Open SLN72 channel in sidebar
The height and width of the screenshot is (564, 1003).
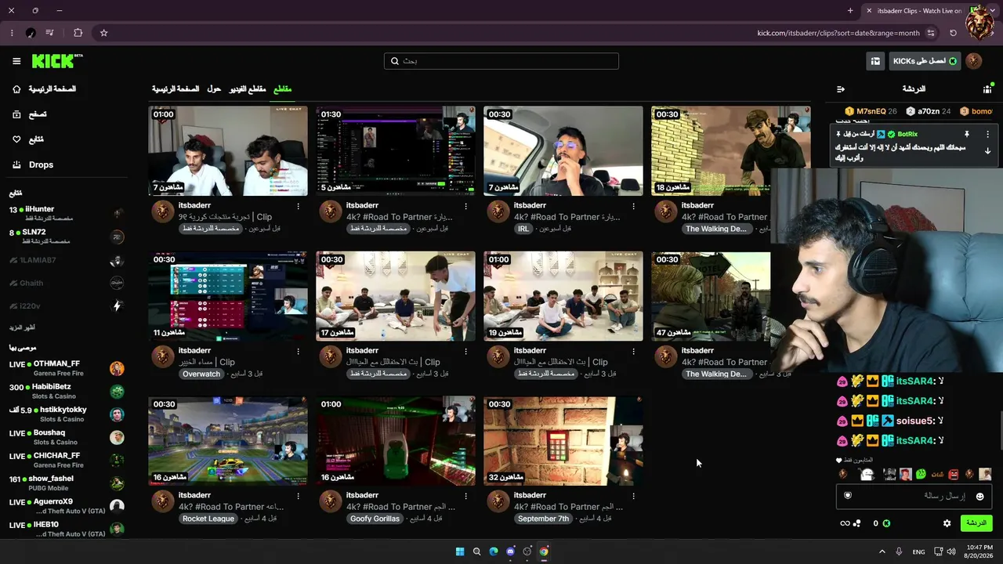[x=67, y=237]
